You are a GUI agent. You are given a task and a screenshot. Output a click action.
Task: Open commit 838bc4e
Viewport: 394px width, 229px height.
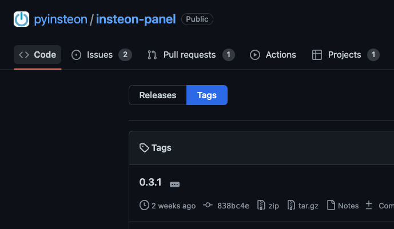click(233, 206)
